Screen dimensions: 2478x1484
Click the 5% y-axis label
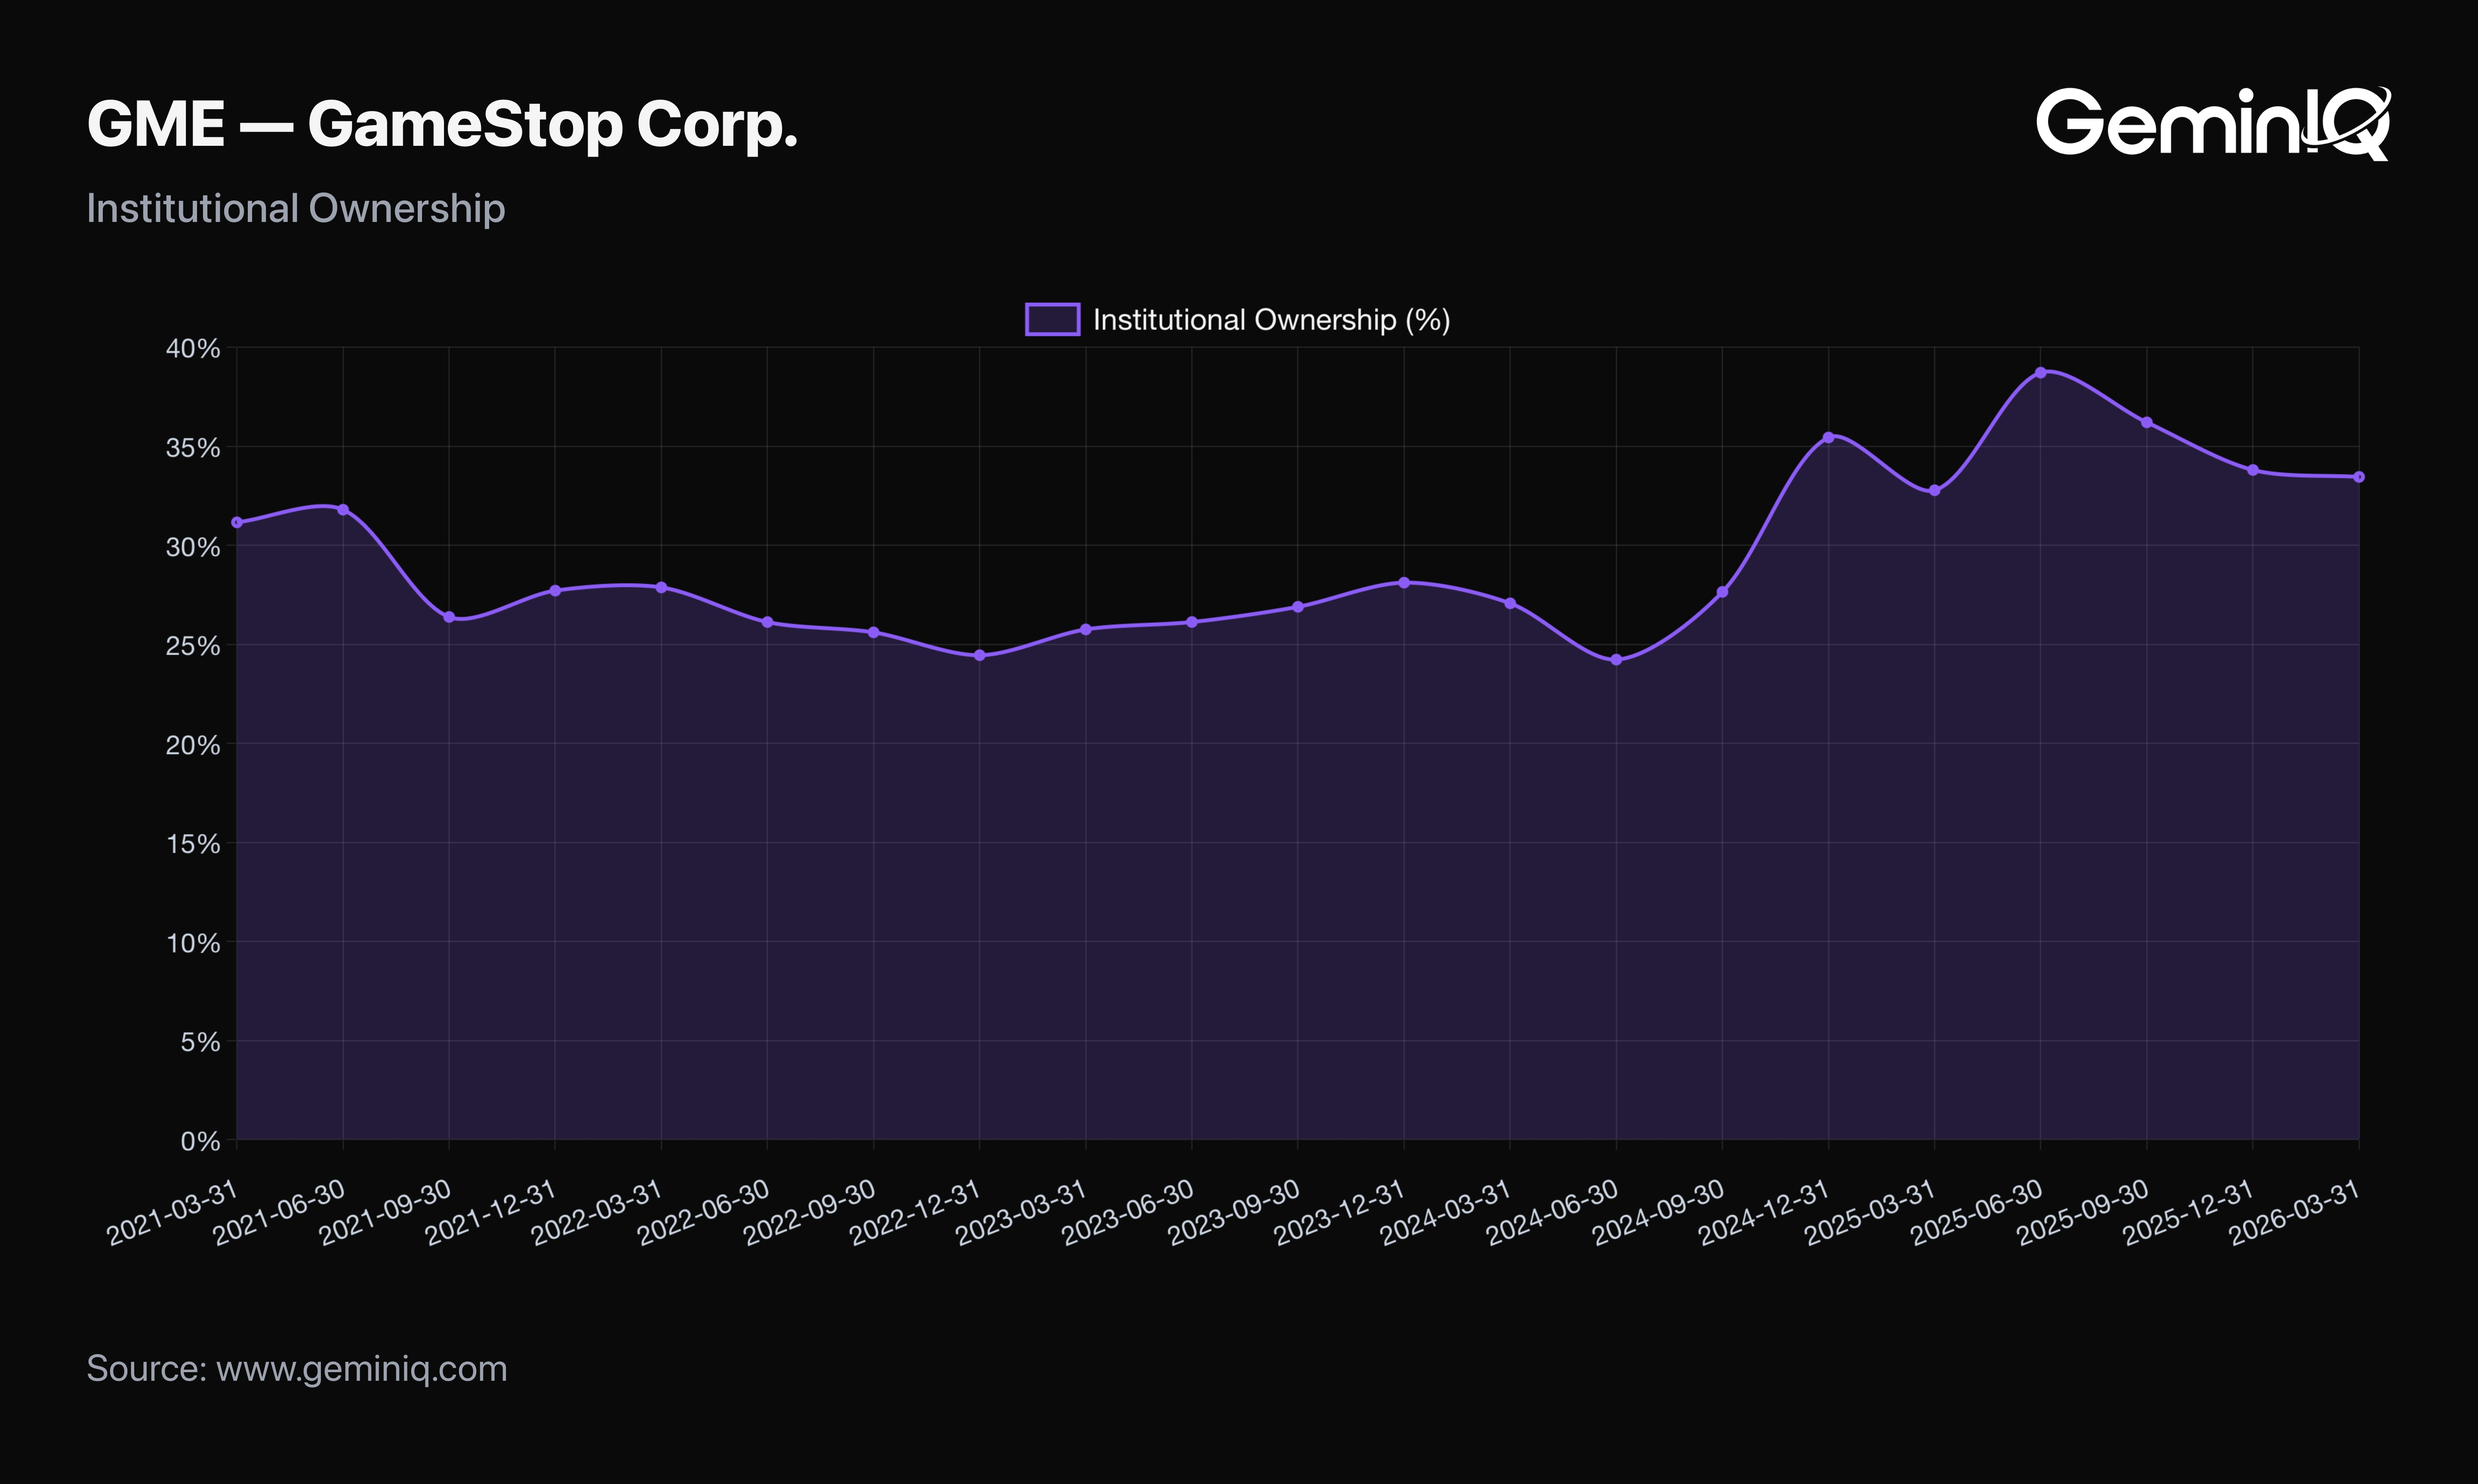(x=200, y=1041)
